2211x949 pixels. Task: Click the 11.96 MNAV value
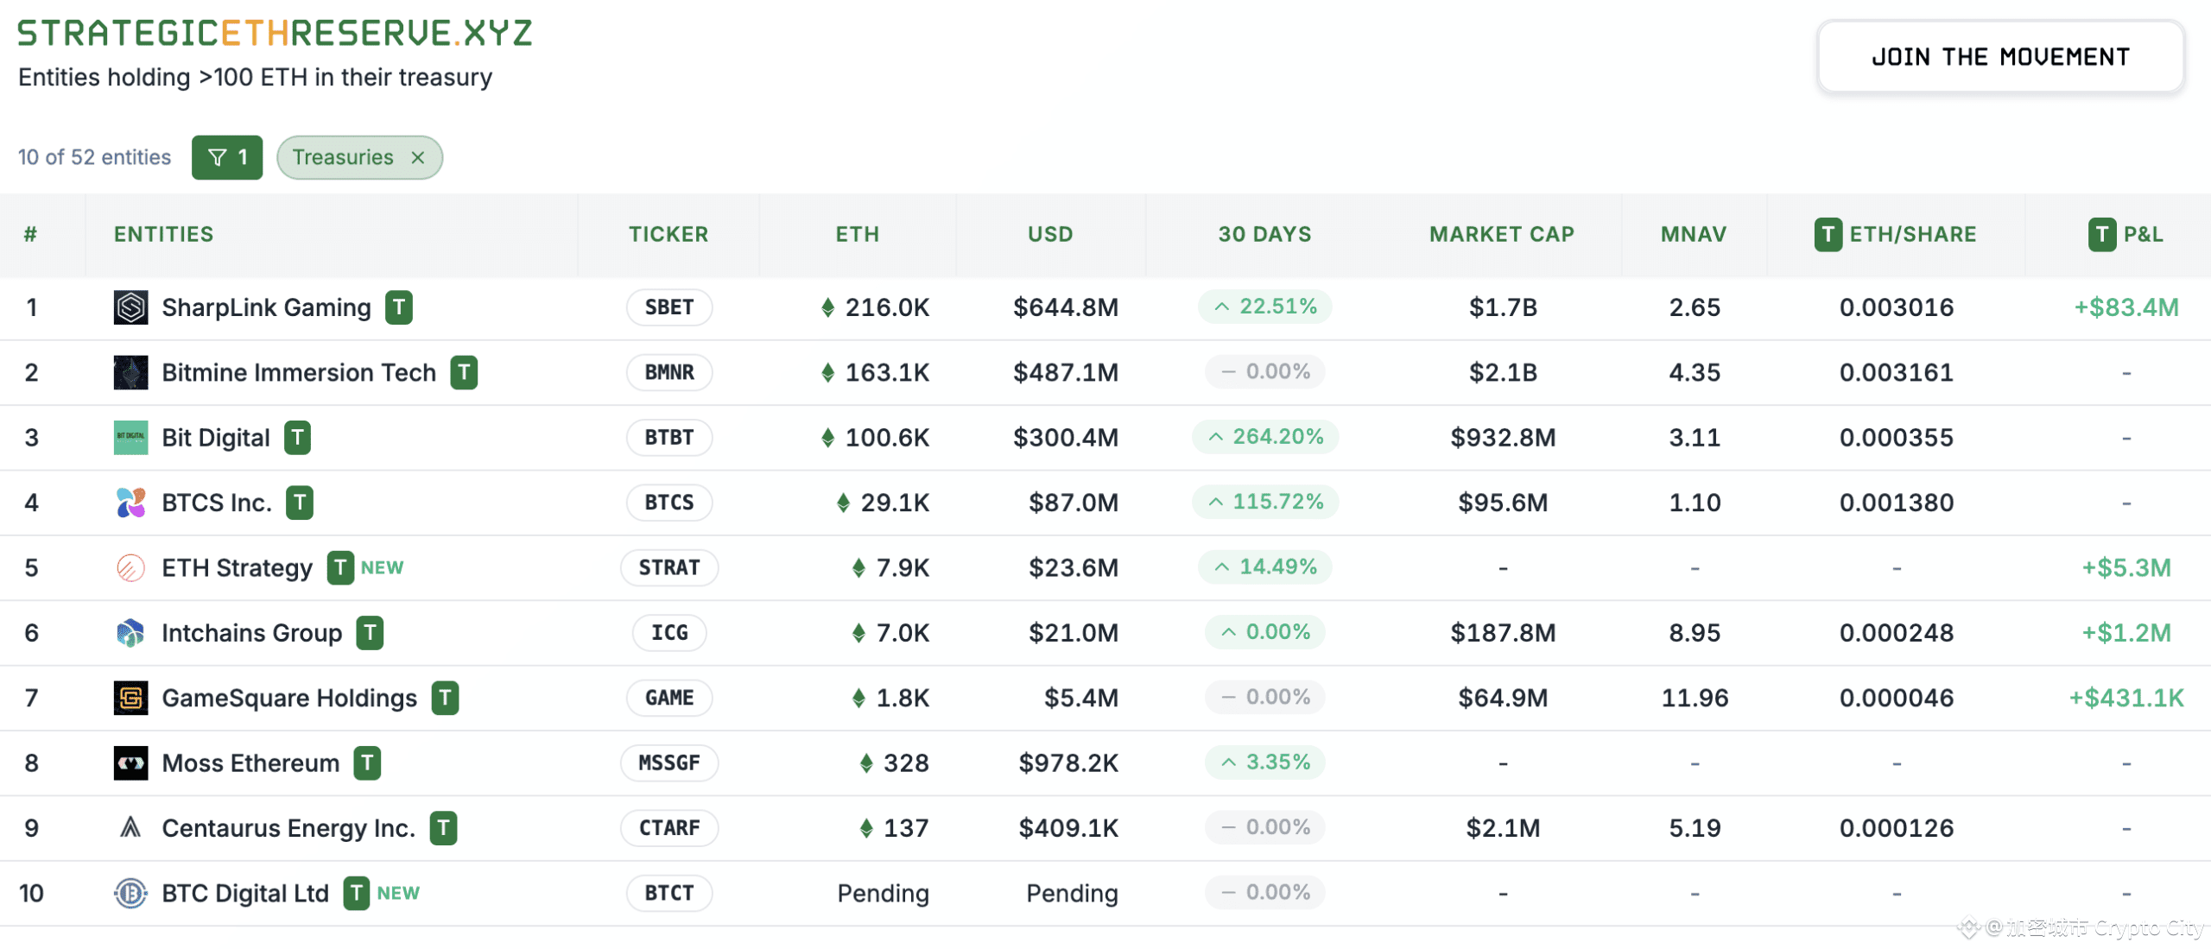(x=1695, y=698)
